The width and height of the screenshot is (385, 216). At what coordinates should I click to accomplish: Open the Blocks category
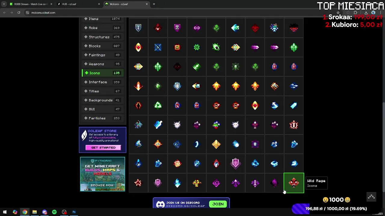[102, 46]
